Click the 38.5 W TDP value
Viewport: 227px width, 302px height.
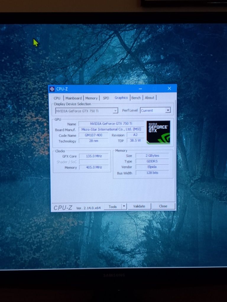click(x=135, y=140)
